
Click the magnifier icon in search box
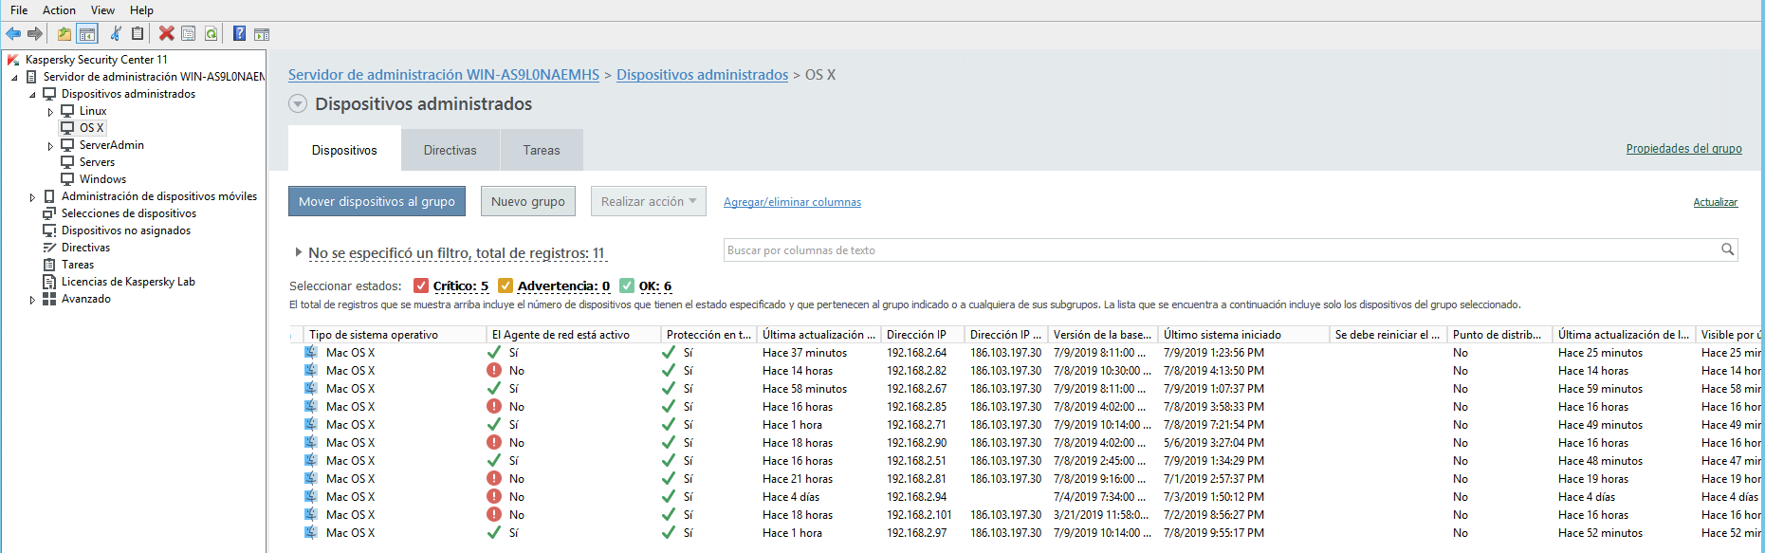[x=1727, y=249]
